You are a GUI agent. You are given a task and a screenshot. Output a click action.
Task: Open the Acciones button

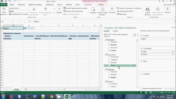coord(112,11)
